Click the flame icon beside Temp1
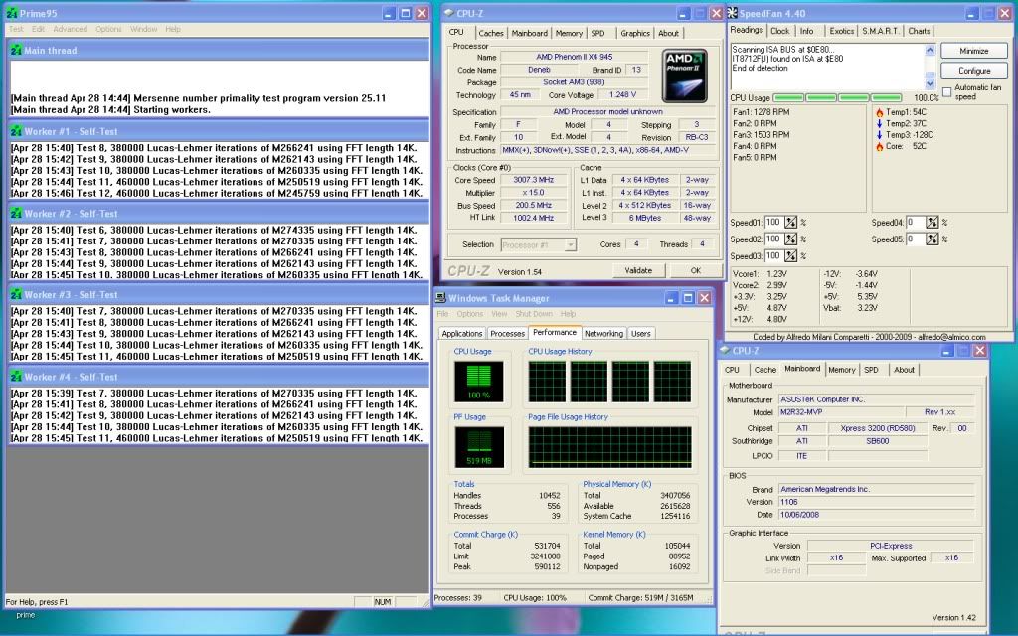This screenshot has height=636, width=1018. 879,112
